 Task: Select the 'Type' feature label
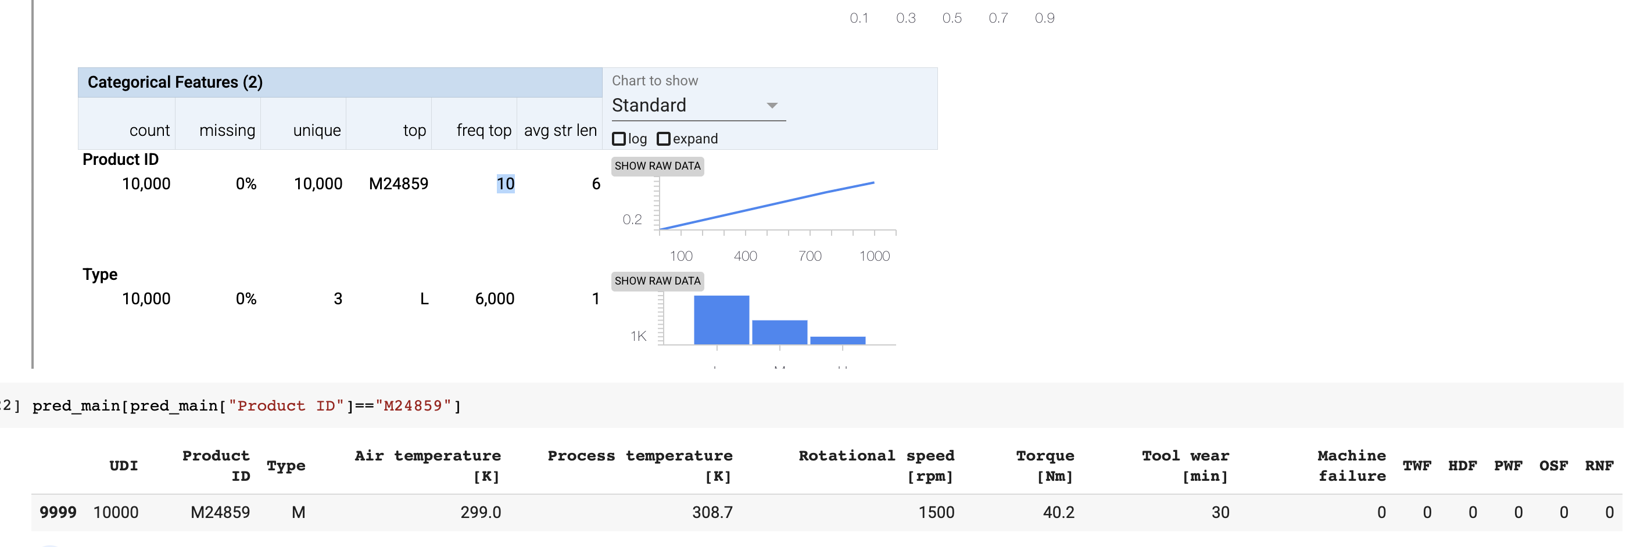pos(100,274)
